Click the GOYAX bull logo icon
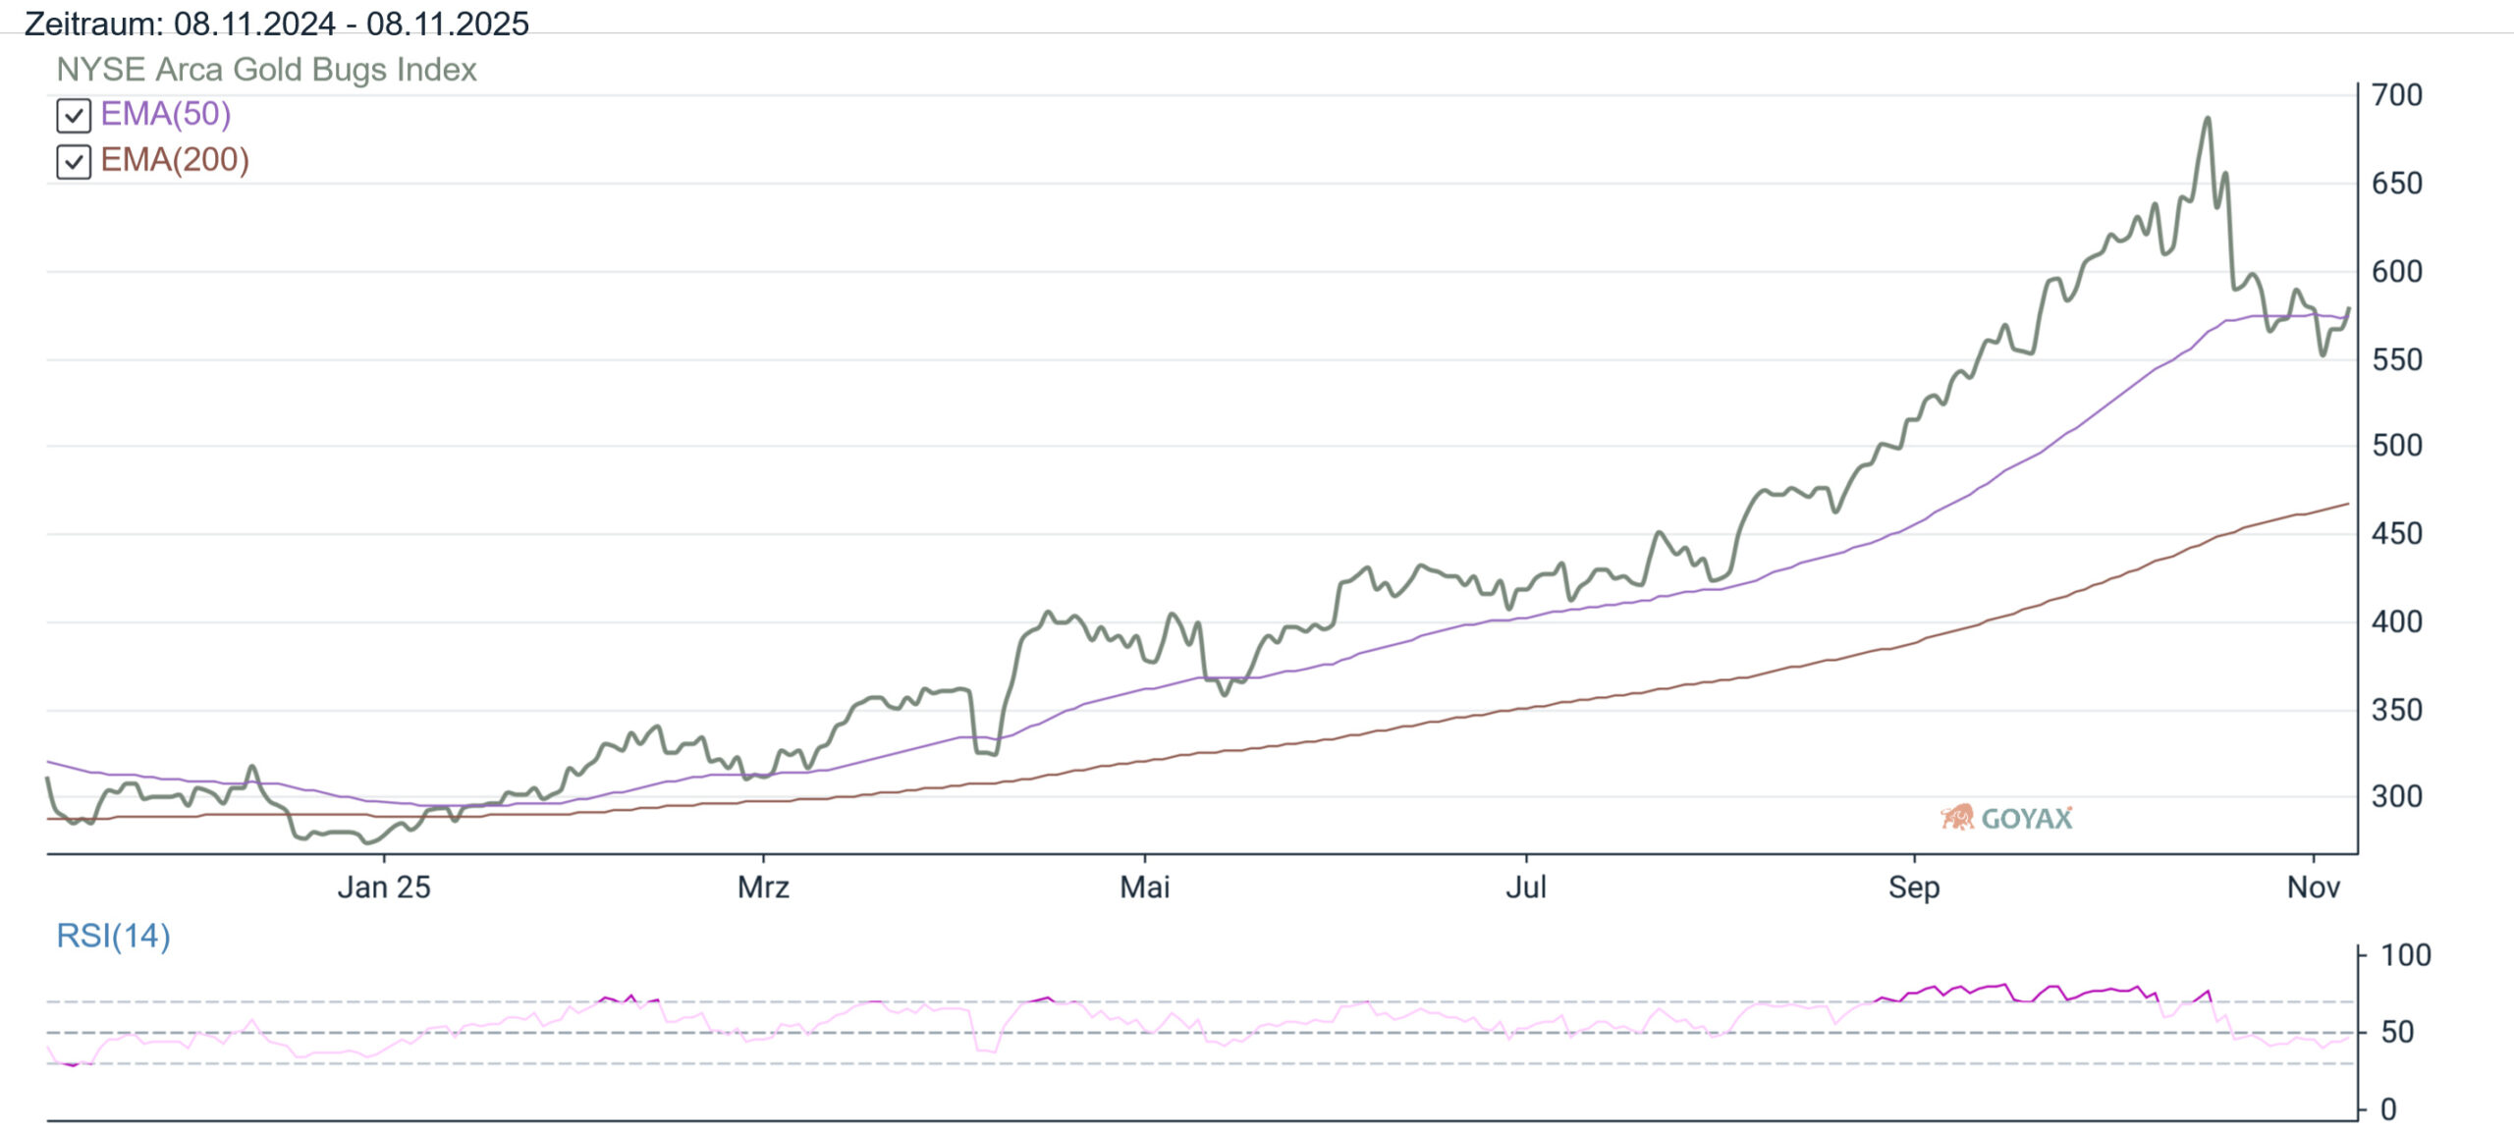 pyautogui.click(x=1956, y=817)
